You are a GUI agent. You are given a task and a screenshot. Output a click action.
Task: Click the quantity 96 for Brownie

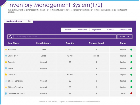pos(70,62)
